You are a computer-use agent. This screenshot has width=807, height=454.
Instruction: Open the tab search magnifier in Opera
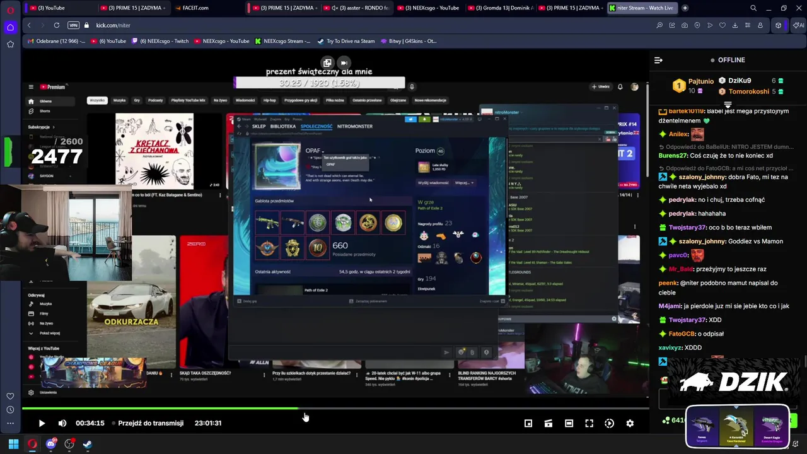(753, 8)
